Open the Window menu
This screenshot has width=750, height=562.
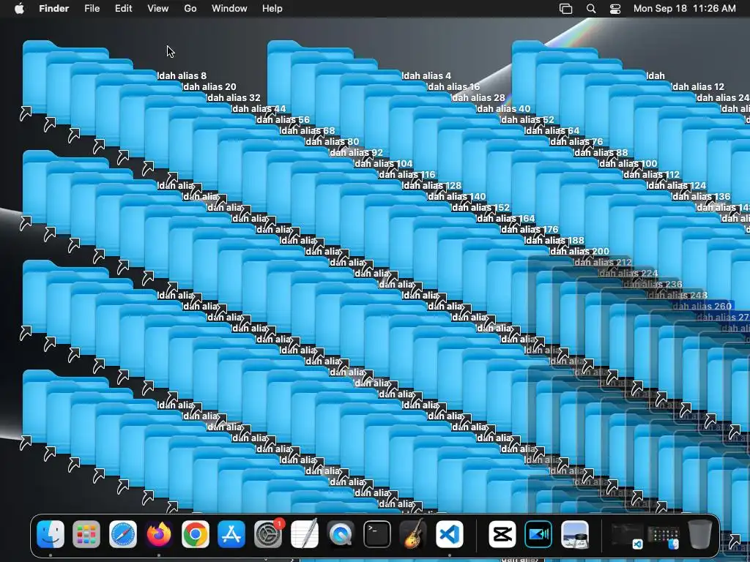click(229, 9)
